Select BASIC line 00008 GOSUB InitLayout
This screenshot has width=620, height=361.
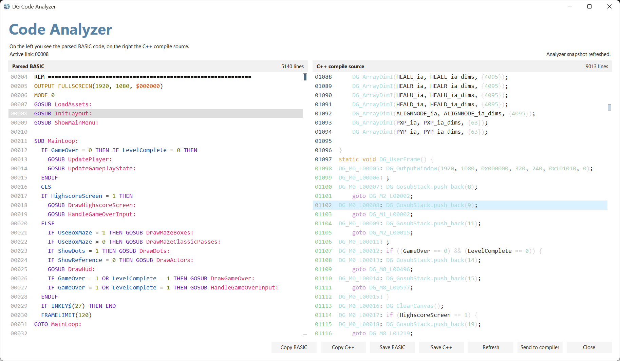point(156,113)
